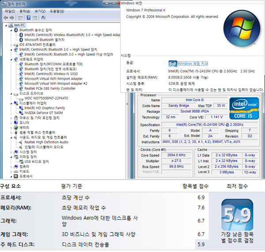
Task: Collapse the 디스크 드라이브 category
Action: coord(11,94)
